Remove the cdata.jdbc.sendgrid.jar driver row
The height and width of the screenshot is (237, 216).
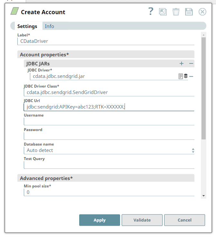tap(191, 76)
